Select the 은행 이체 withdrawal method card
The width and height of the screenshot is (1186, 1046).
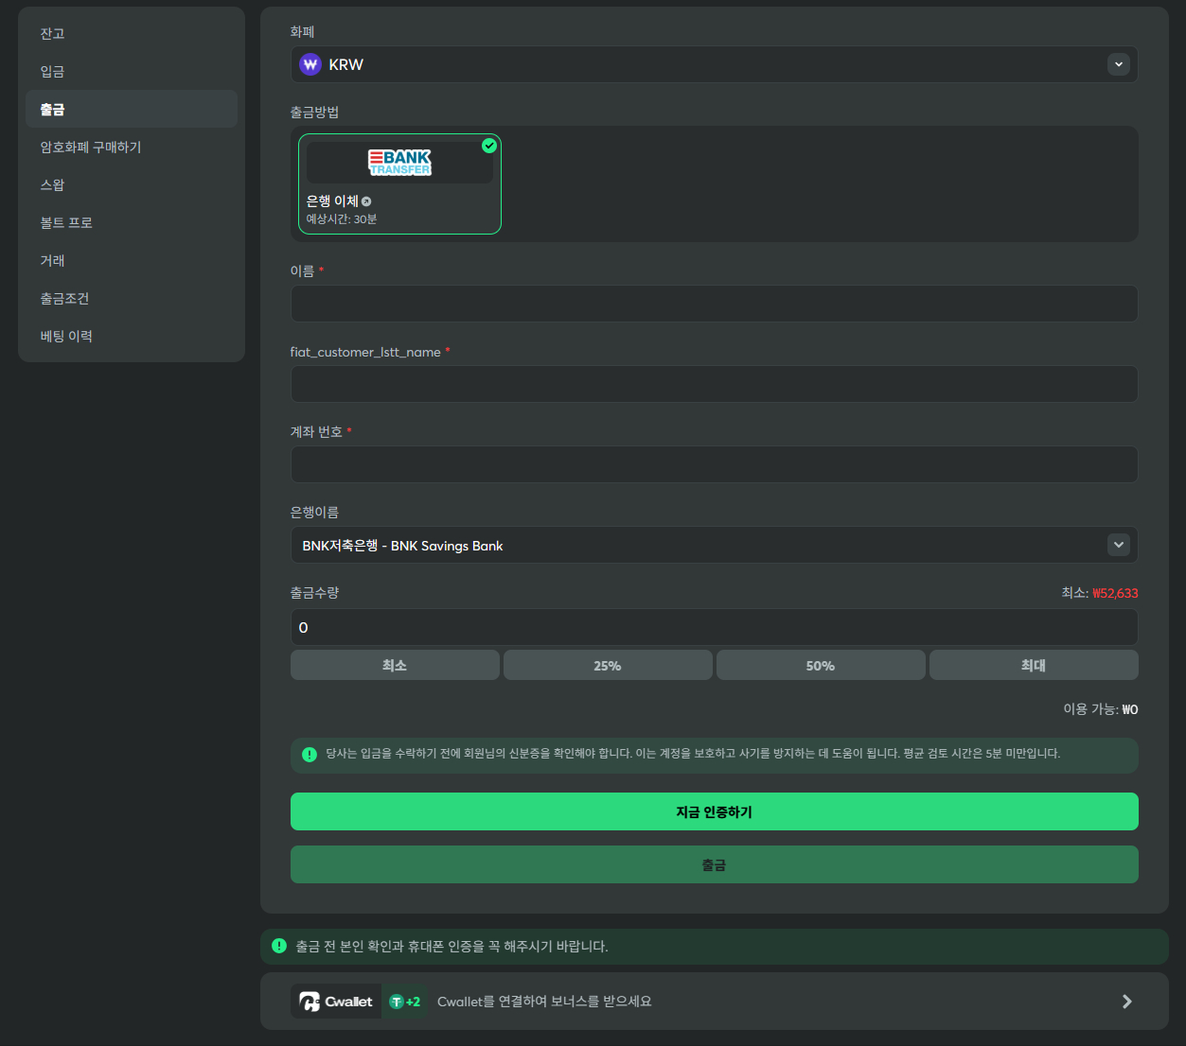coord(399,183)
